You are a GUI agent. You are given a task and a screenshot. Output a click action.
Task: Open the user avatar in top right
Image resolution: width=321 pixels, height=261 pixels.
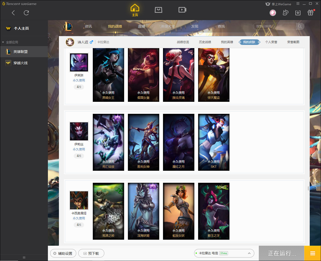(273, 13)
